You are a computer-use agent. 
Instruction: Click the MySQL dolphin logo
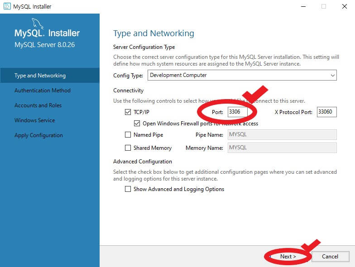37,24
